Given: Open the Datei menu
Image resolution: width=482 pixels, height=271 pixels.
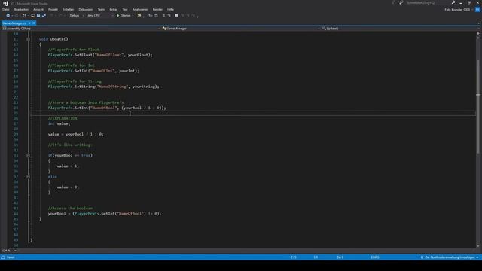Looking at the screenshot, I should click(x=5, y=10).
